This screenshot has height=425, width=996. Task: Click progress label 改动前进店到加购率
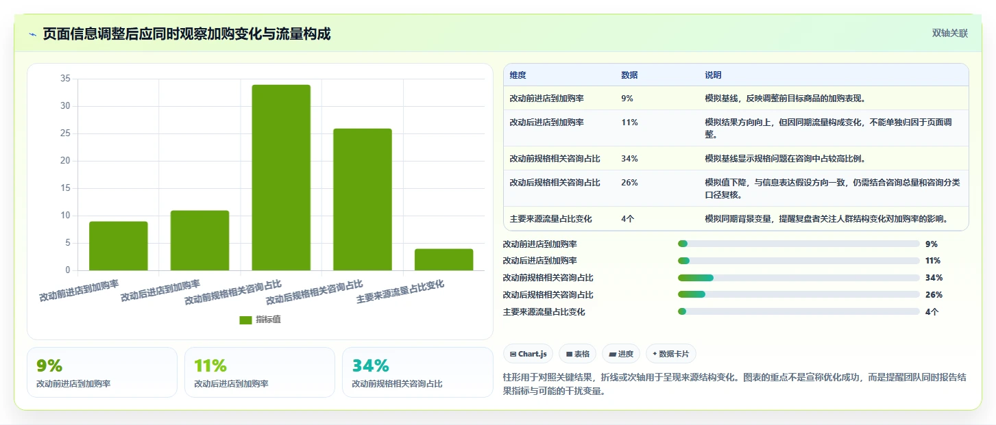[539, 244]
